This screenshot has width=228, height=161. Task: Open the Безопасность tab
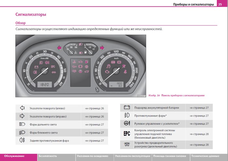56,157
